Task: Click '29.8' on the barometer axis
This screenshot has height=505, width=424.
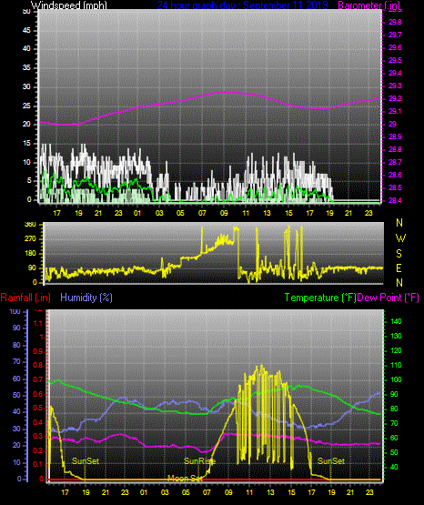Action: [x=395, y=22]
